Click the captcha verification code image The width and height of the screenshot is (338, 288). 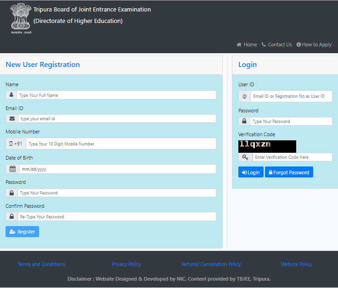[267, 146]
